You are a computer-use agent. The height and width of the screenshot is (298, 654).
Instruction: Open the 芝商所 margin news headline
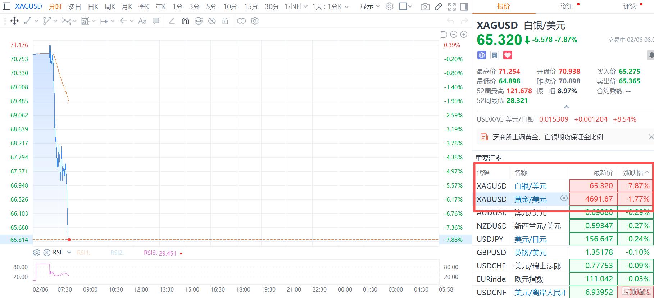548,137
